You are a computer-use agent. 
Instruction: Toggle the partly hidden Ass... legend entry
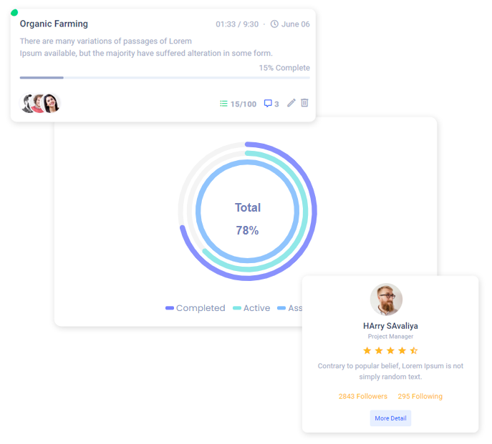[289, 308]
